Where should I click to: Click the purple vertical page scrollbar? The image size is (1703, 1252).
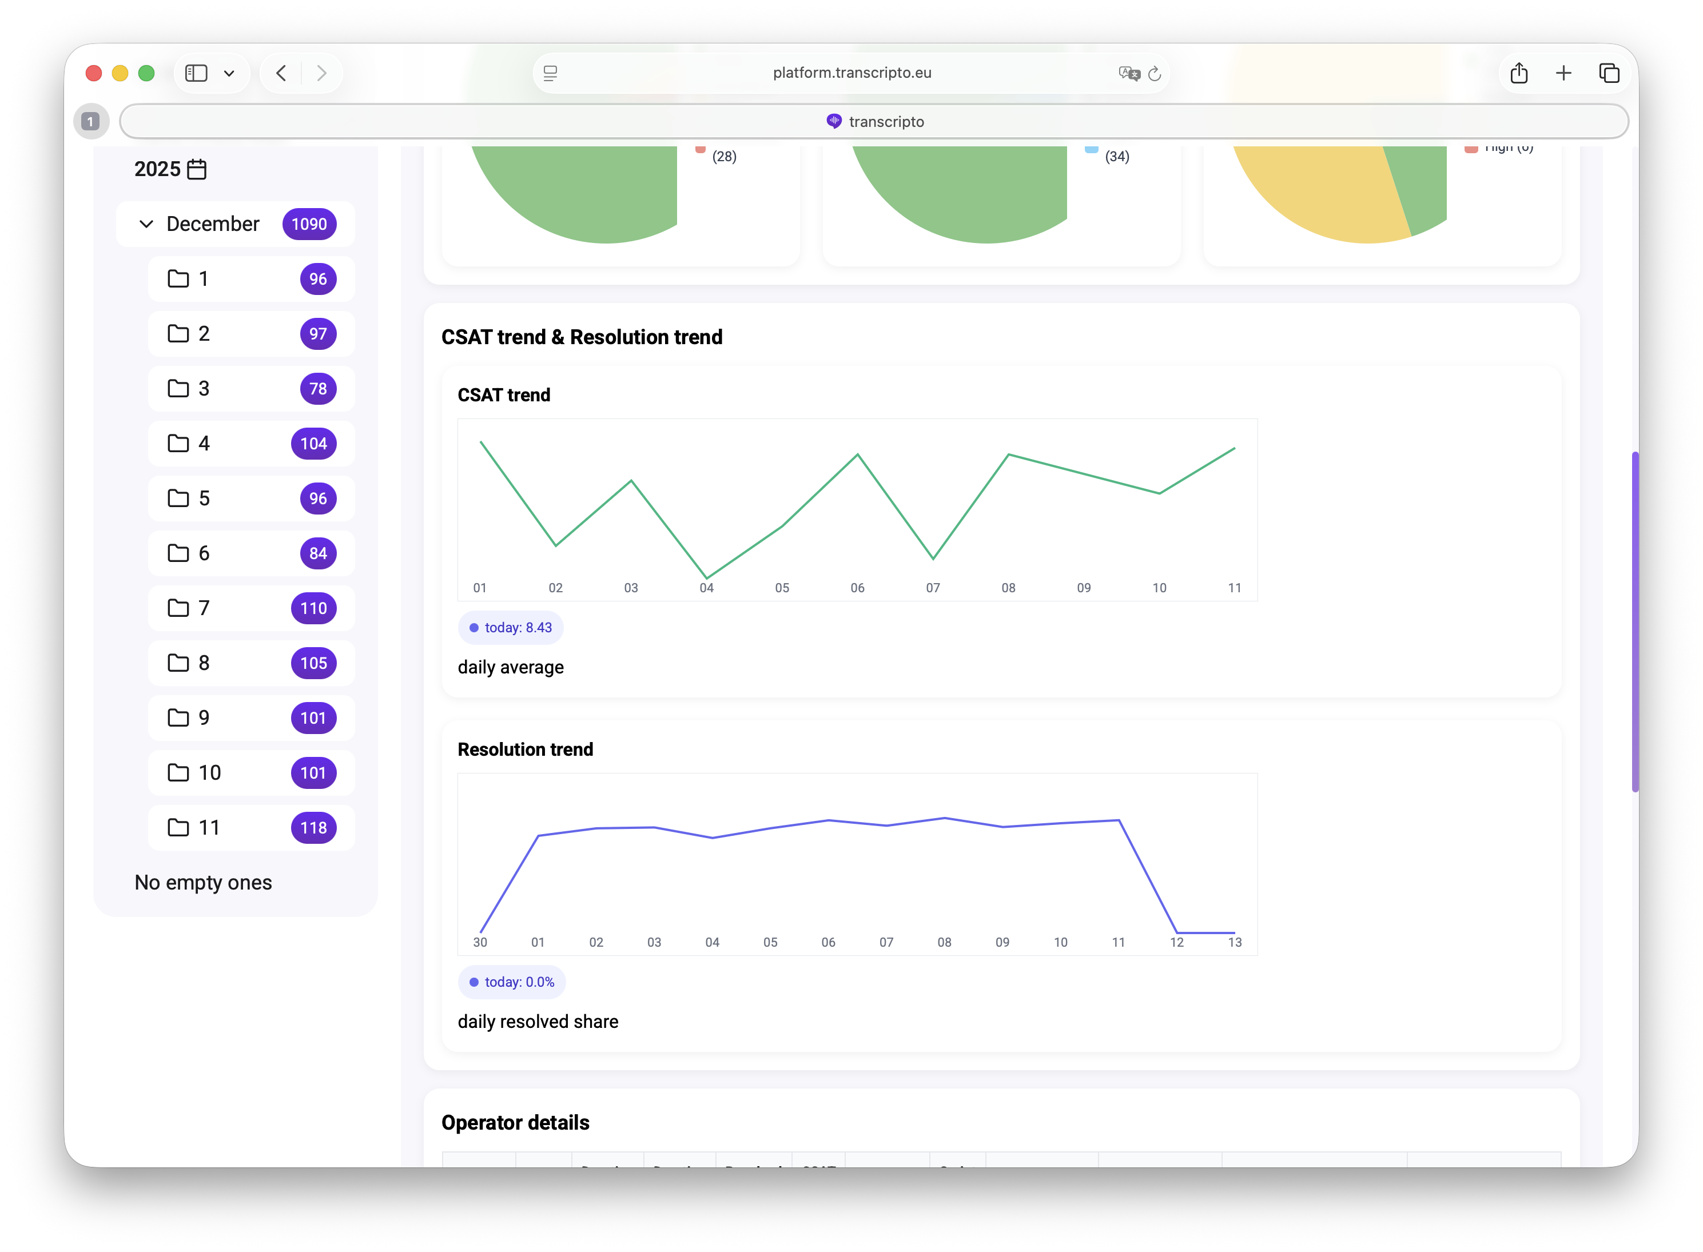(1635, 621)
